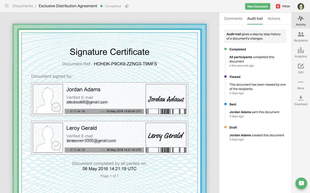This screenshot has width=310, height=193.
Task: Open the Inbox link
Action: [286, 6]
